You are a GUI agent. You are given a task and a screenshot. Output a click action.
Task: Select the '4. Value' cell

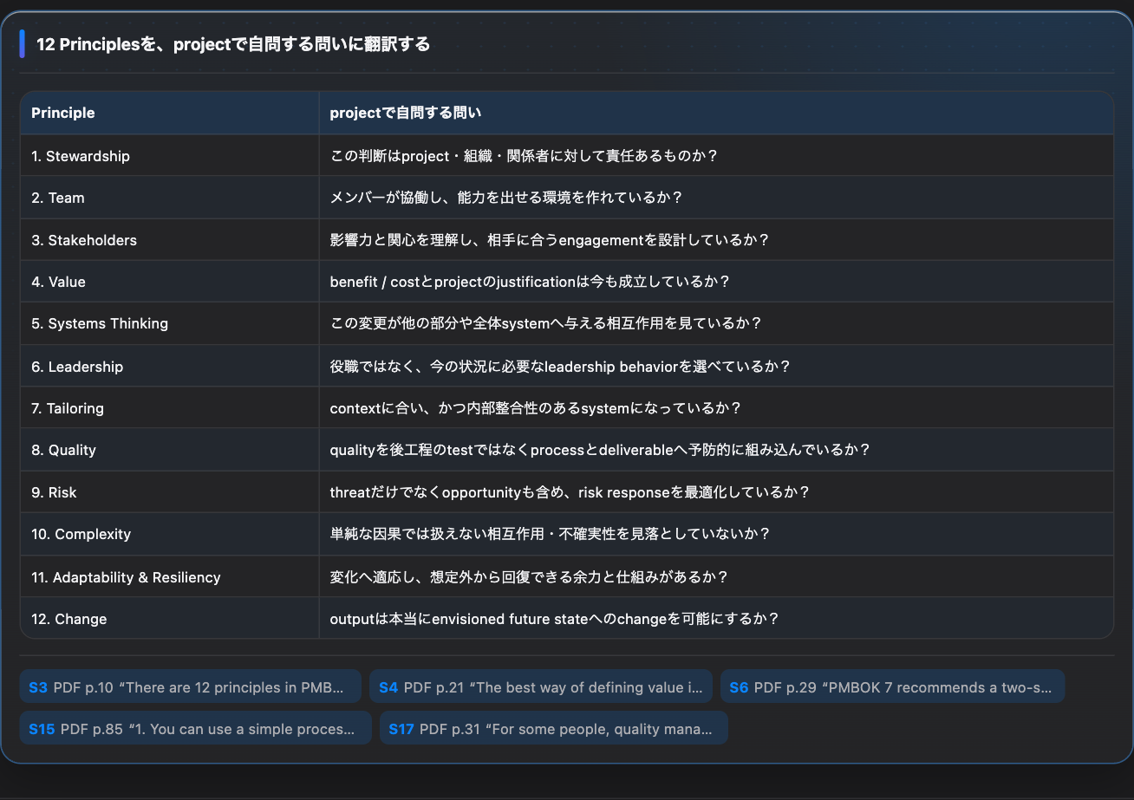(170, 282)
